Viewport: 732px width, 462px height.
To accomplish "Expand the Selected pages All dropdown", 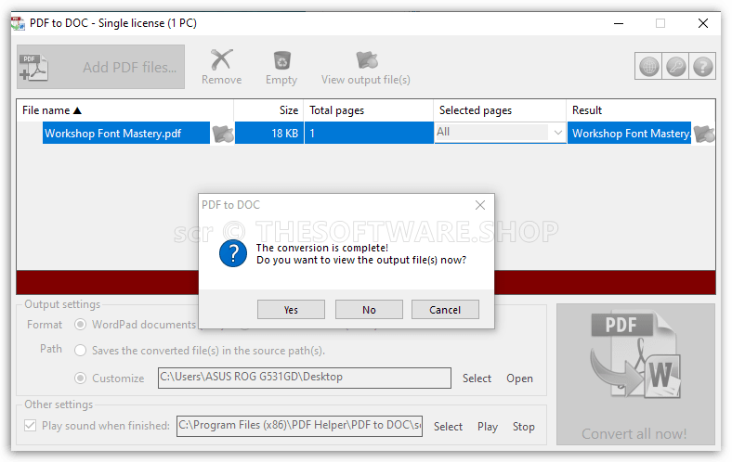I will pyautogui.click(x=557, y=133).
